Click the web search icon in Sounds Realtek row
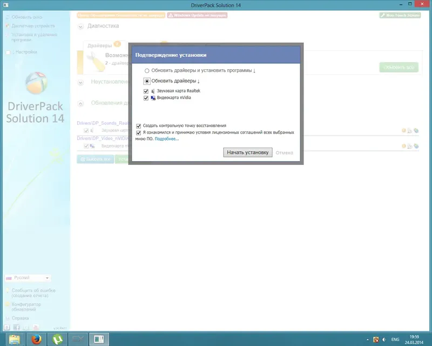Image resolution: width=432 pixels, height=346 pixels. click(416, 130)
